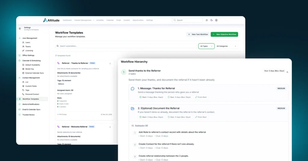The width and height of the screenshot is (308, 161).
Task: Click the Licensing key icon
Action: pyautogui.click(x=23, y=50)
